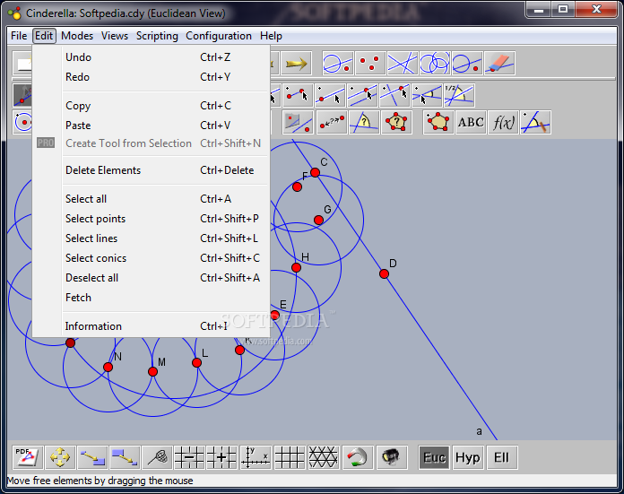Select the polygon drawing tool
Viewport: 624px width, 494px height.
click(x=438, y=122)
